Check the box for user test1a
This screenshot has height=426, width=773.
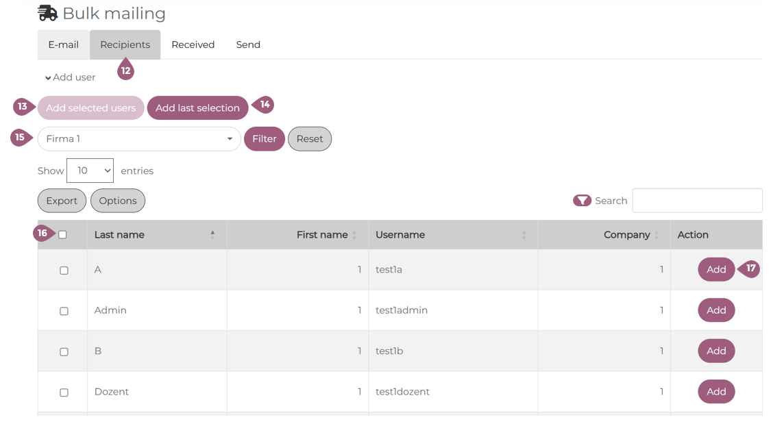pos(64,271)
